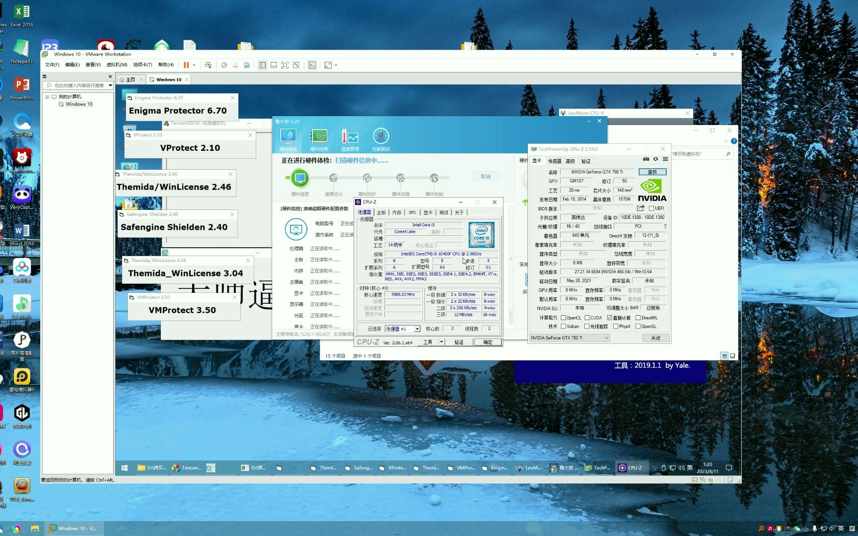Click the 工具 button in CPU-Z
This screenshot has height=536, width=858.
428,342
